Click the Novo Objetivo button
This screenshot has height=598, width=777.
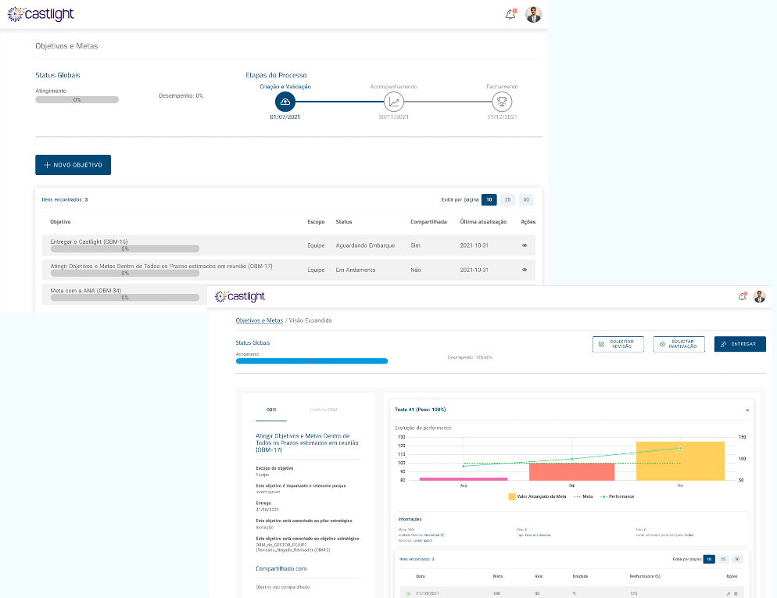tap(73, 165)
